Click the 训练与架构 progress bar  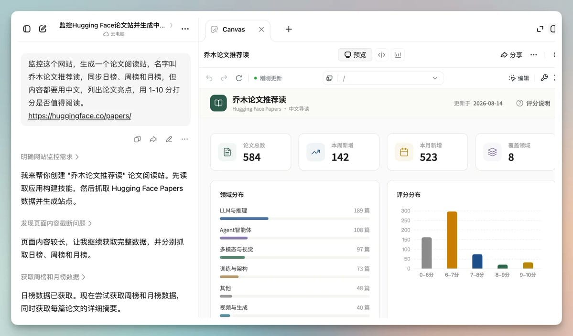pyautogui.click(x=294, y=276)
